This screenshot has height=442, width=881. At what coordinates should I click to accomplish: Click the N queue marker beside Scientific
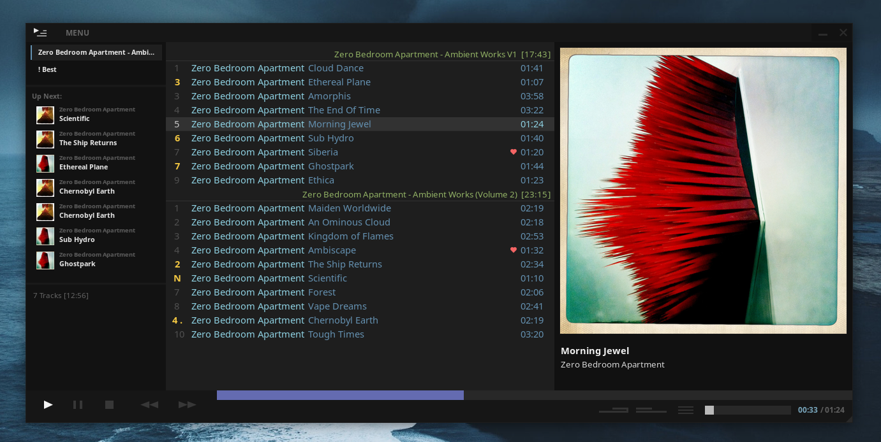click(x=177, y=278)
